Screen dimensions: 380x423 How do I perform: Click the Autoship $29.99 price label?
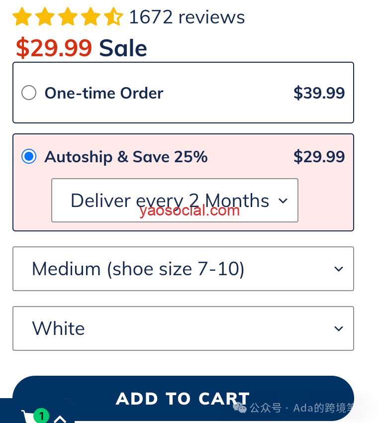(x=319, y=156)
